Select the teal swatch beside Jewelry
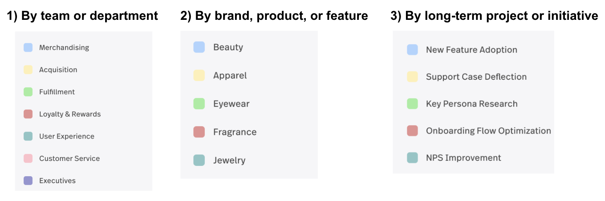The width and height of the screenshot is (605, 201). pyautogui.click(x=199, y=160)
